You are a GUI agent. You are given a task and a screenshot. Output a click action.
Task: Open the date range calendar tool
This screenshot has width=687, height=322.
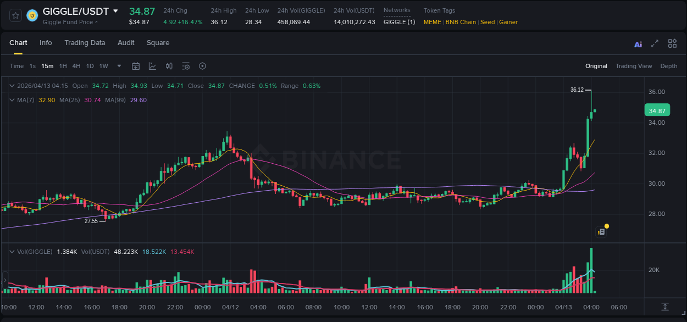pyautogui.click(x=136, y=66)
